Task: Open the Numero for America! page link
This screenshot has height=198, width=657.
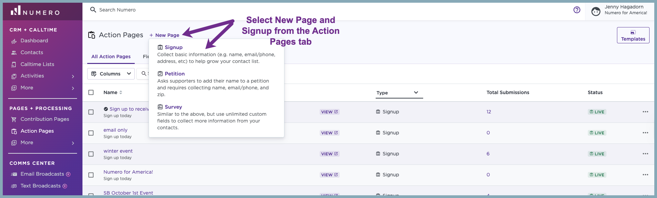Action: 128,172
